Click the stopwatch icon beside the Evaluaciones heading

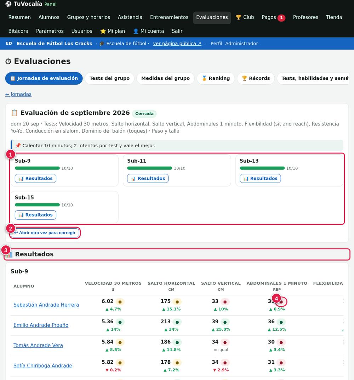[8, 61]
